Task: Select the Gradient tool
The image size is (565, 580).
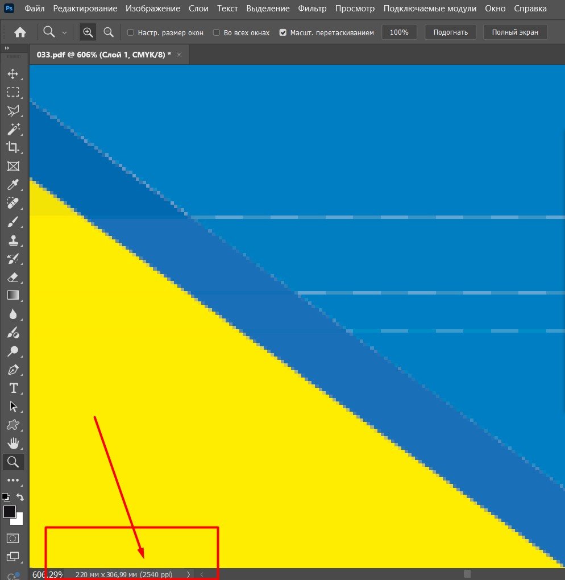Action: 13,295
